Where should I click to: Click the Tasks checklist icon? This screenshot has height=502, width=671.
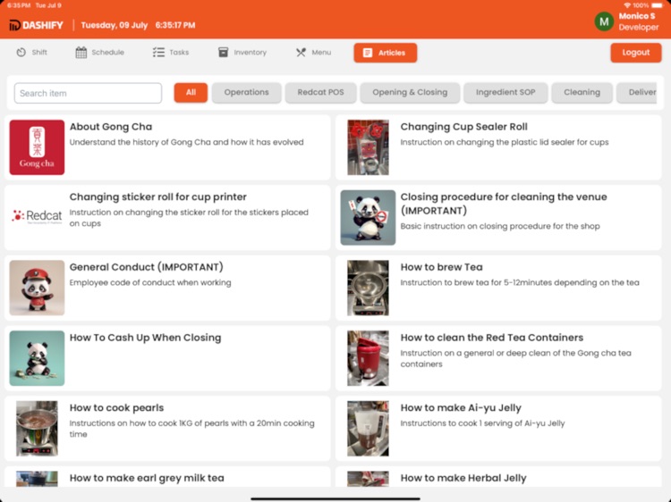[158, 52]
